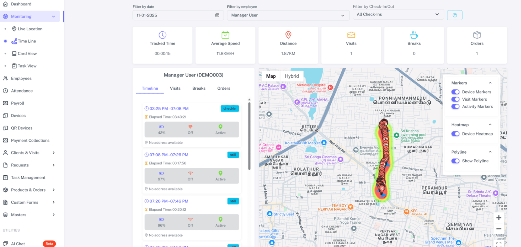Click the Breaks coffee cup icon
This screenshot has width=521, height=247.
(x=414, y=35)
